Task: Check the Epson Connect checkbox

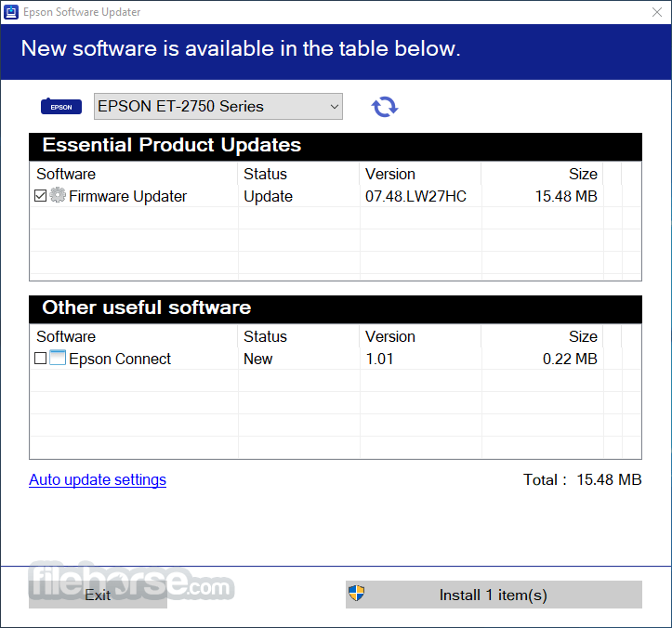Action: (40, 358)
